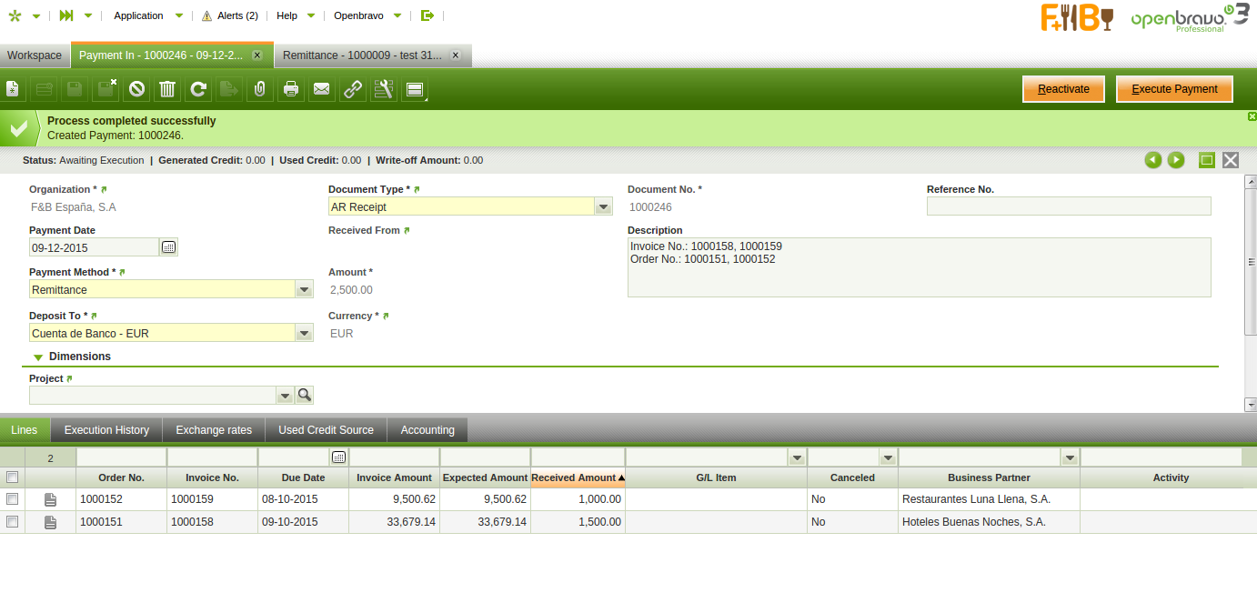Tick the checkbox for order 1000151 row
Screen dimensions: 1257x603
coord(13,522)
